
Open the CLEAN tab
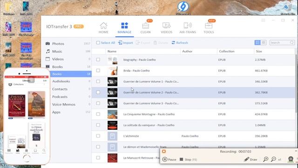tap(146, 28)
